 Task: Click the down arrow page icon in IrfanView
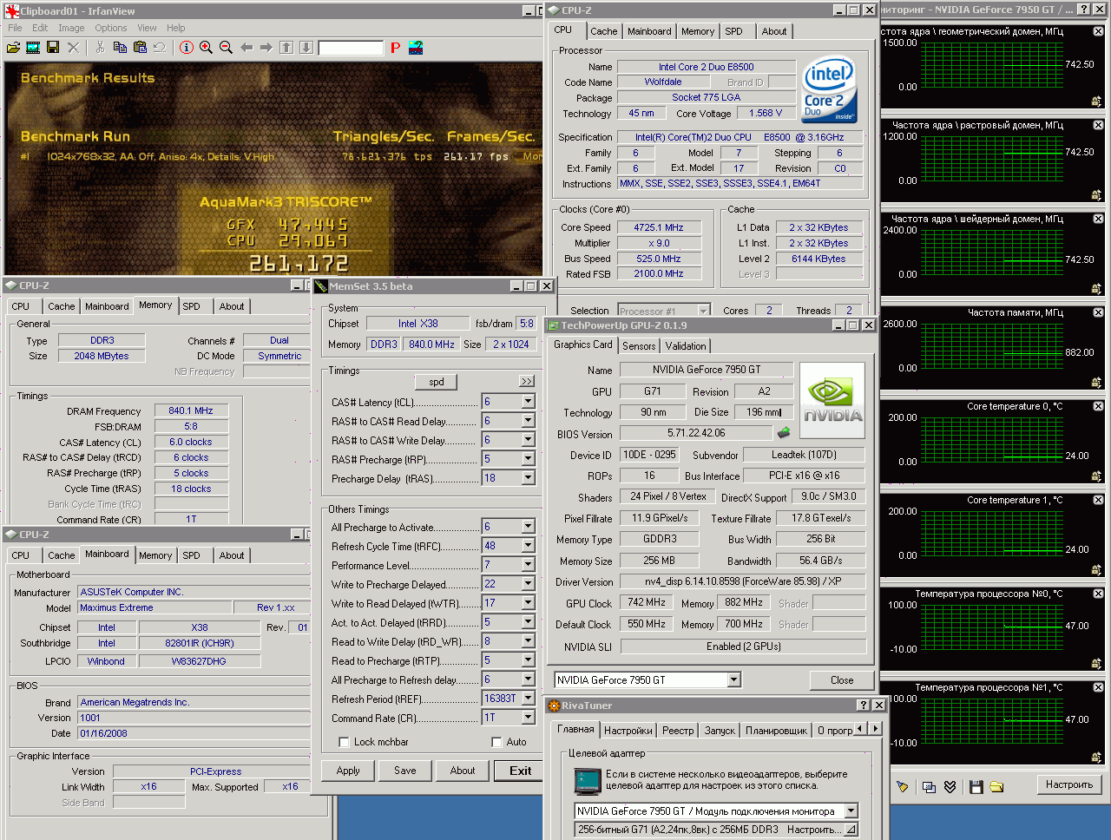pyautogui.click(x=306, y=48)
